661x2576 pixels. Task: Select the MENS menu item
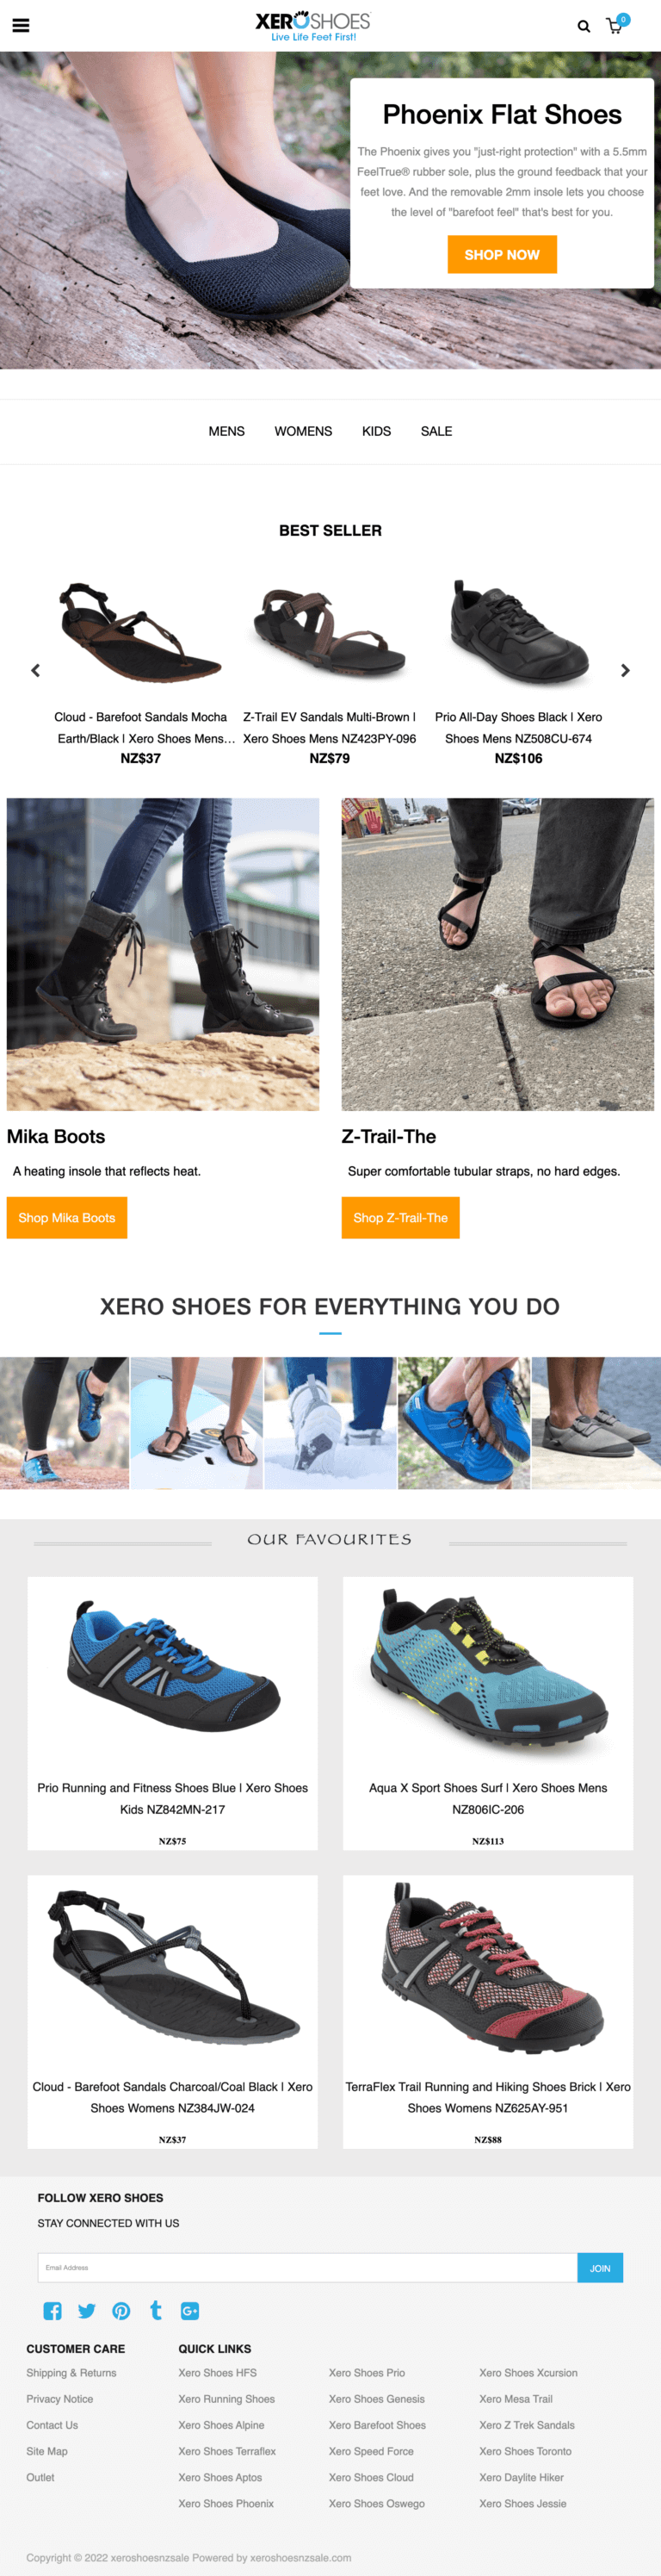point(226,431)
